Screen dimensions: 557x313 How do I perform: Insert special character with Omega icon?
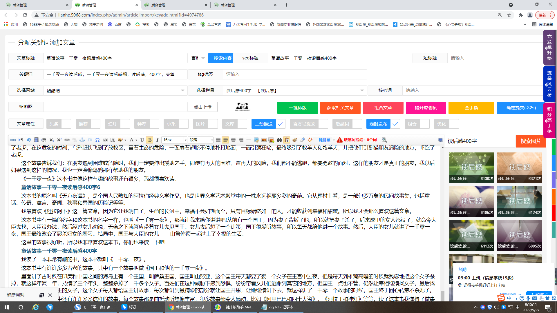click(x=97, y=140)
